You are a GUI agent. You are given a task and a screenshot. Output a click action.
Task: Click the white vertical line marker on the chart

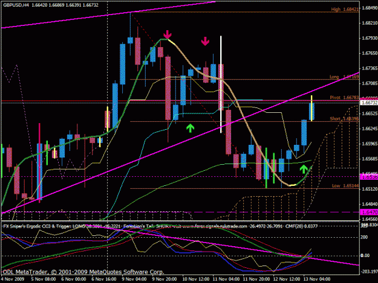[221, 84]
